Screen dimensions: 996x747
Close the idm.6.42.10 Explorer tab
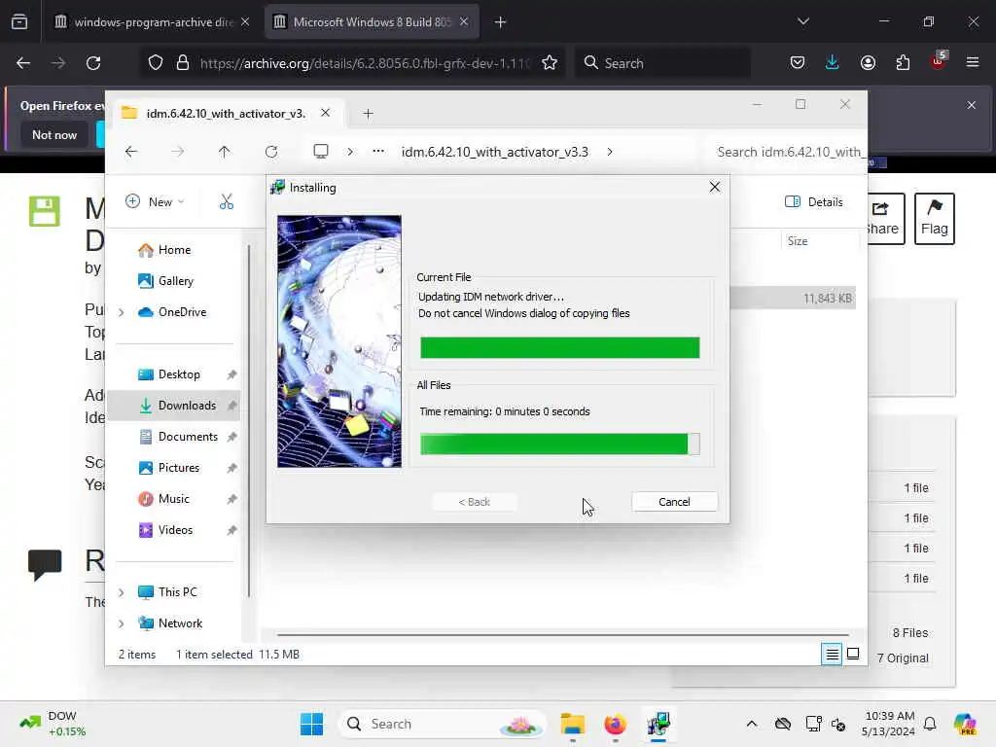[325, 113]
